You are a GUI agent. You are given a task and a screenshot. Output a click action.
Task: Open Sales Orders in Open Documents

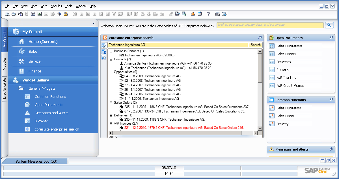pyautogui.click(x=286, y=54)
